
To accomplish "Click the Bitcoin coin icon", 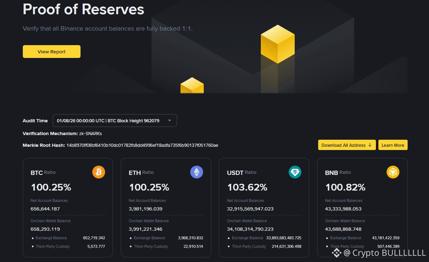I will (99, 172).
